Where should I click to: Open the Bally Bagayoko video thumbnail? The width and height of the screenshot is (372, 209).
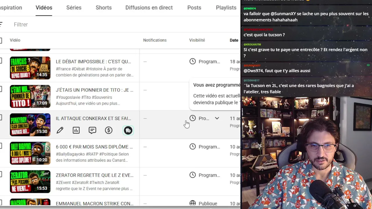tap(30, 153)
